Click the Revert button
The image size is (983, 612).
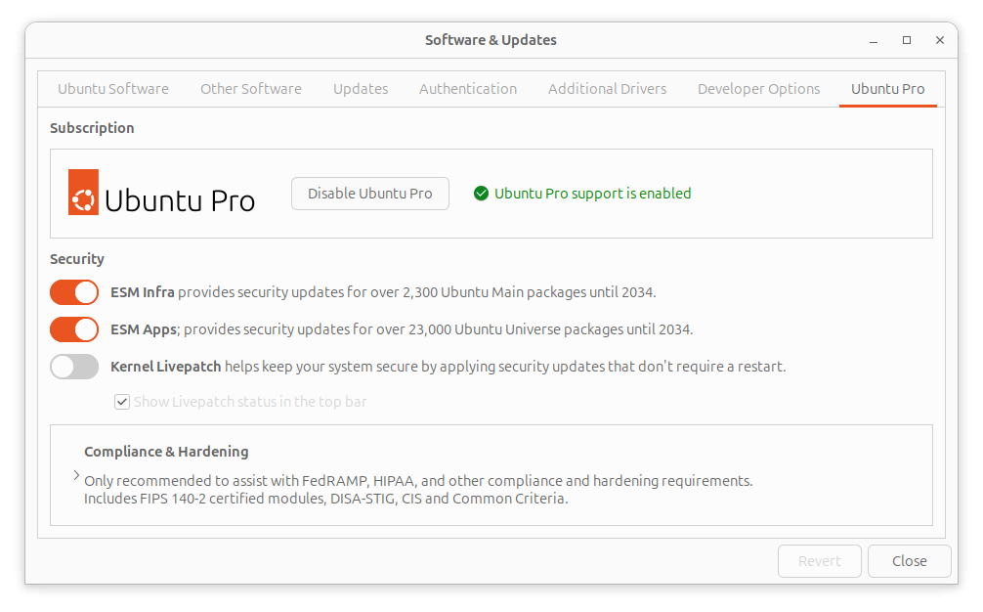pyautogui.click(x=820, y=561)
